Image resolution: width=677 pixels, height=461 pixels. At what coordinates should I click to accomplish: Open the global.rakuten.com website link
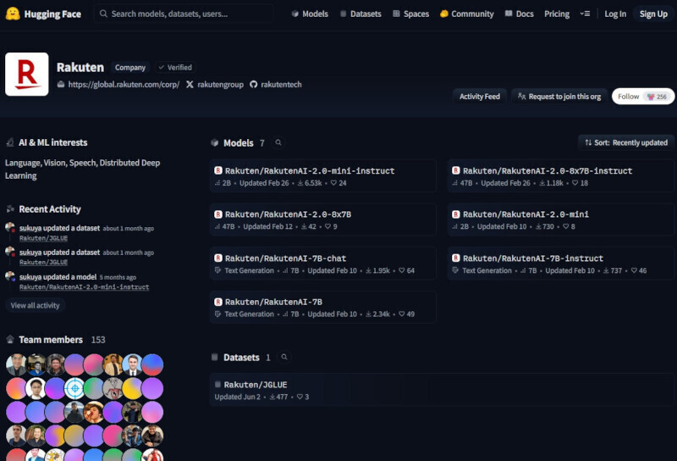[x=124, y=85]
